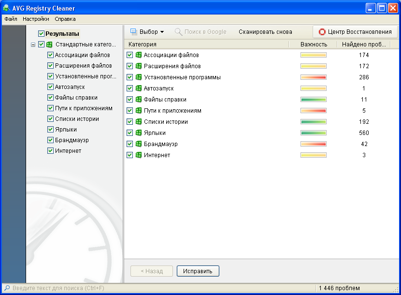401x295 pixels.
Task: Click the magnifier icon of Поиск в Google
Action: [x=178, y=32]
